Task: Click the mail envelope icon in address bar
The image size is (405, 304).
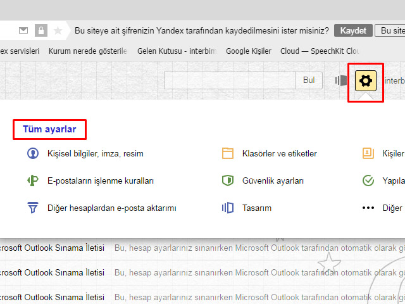Action: pos(23,30)
